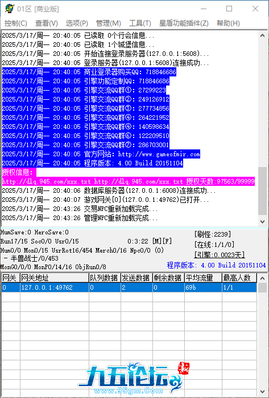Click log line with QQ群 264221952

(85, 117)
